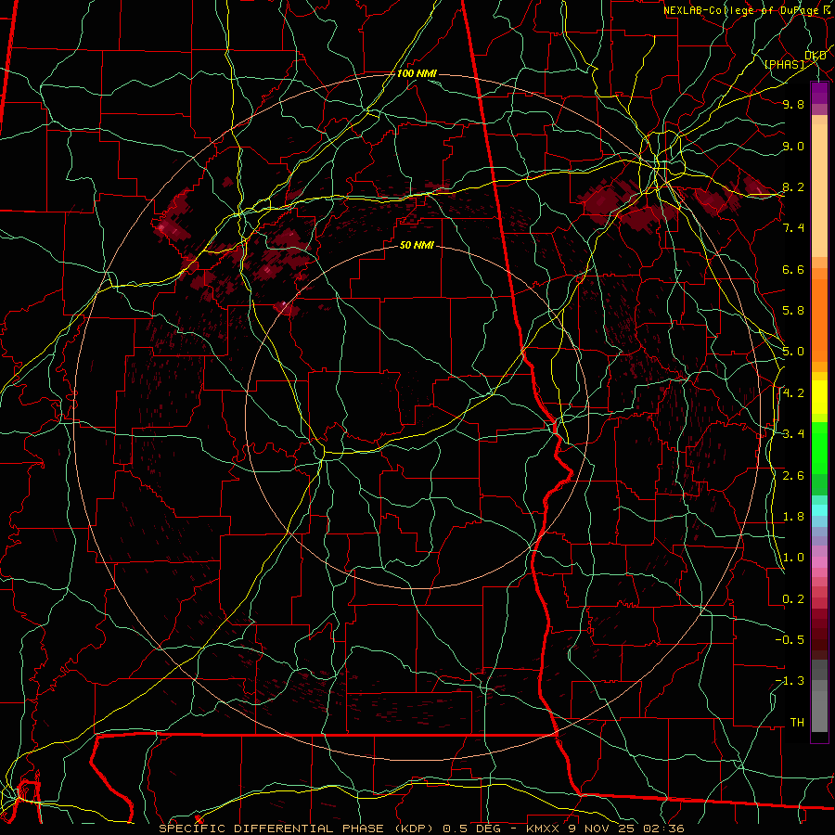Click the DKD unit label above the scale
Screen dimensions: 835x835
(816, 56)
